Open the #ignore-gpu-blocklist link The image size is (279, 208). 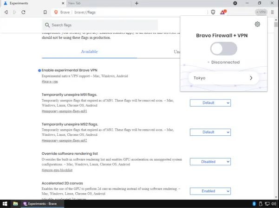pyautogui.click(x=57, y=170)
